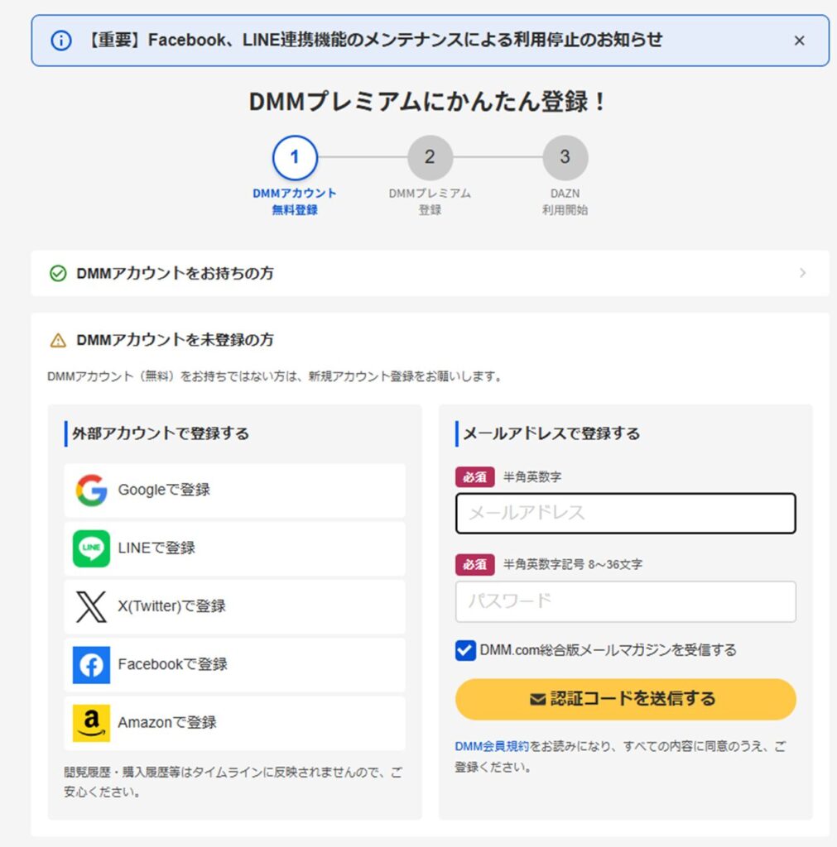837x847 pixels.
Task: Click the 半角英数字記号 8～36文字 hint text
Action: coord(573,564)
